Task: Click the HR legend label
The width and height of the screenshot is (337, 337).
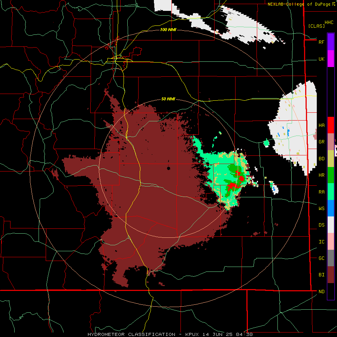Action: point(321,175)
